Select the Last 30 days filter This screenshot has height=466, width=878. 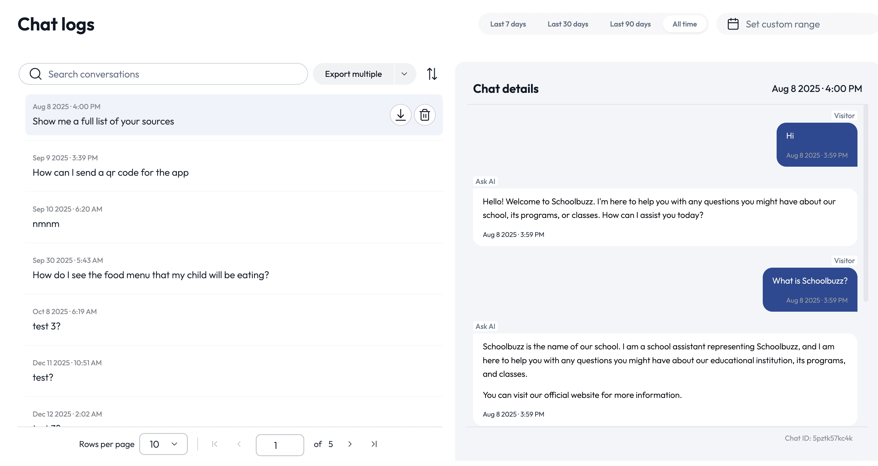(x=568, y=24)
